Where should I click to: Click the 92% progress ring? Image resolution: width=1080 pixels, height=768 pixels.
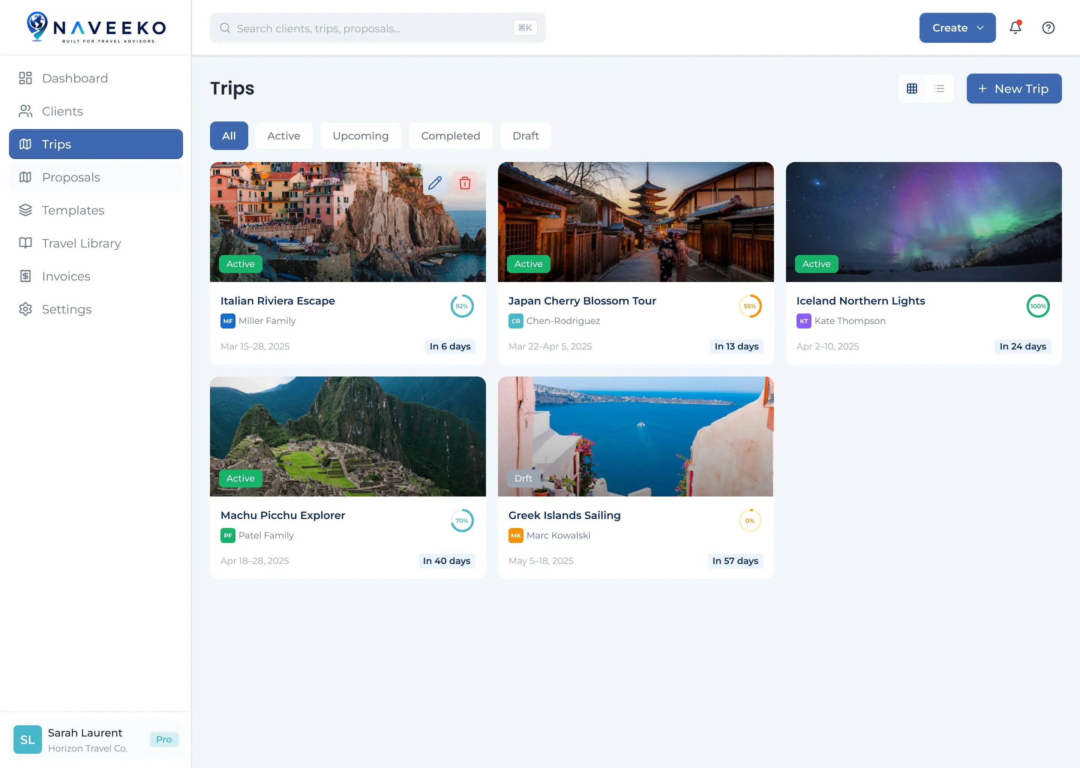point(462,306)
